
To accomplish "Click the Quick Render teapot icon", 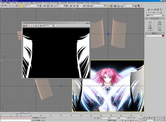I will (x=122, y=6).
